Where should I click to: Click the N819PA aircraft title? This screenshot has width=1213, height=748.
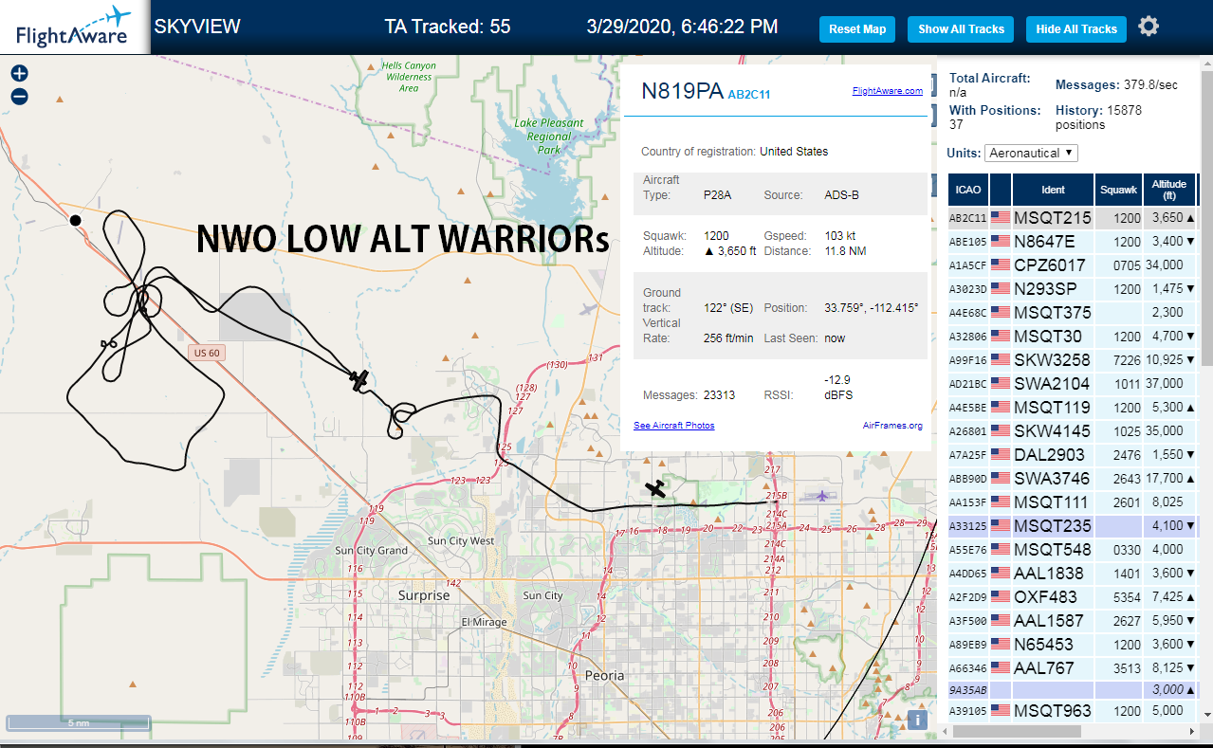682,91
